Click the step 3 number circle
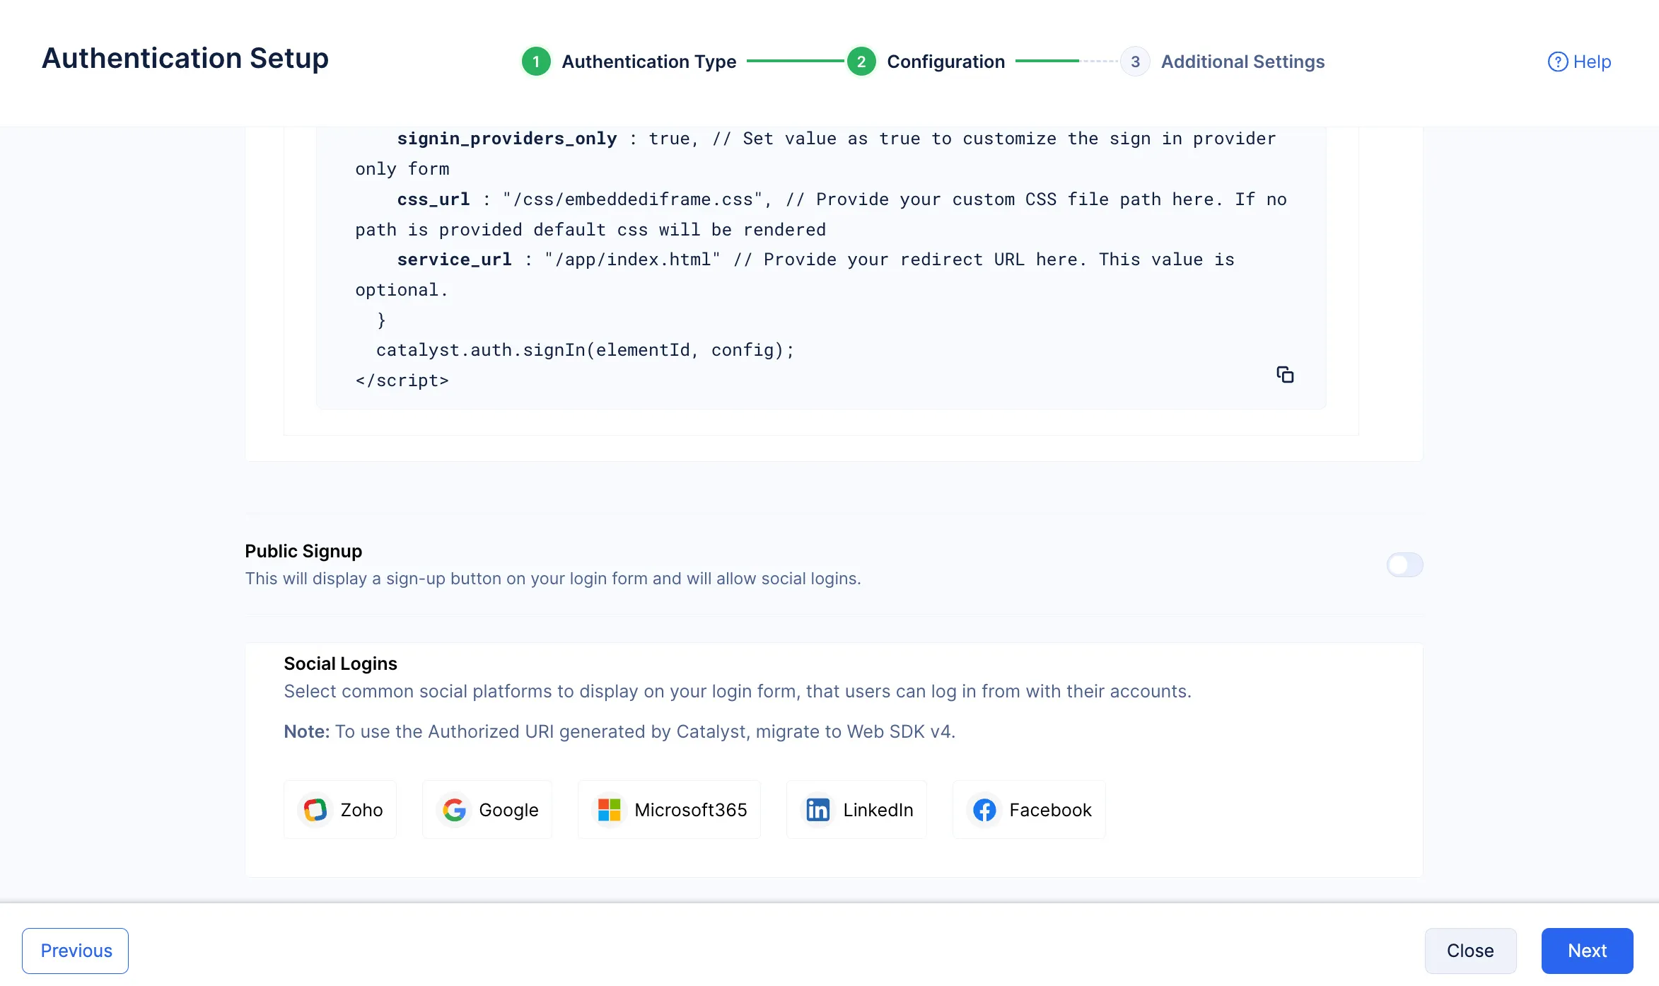 (x=1135, y=62)
